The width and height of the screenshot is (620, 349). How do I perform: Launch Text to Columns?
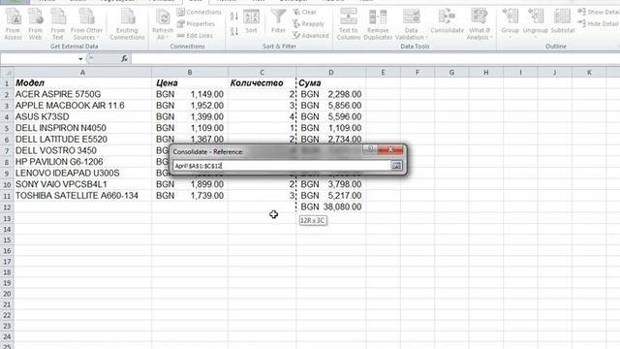tap(349, 24)
